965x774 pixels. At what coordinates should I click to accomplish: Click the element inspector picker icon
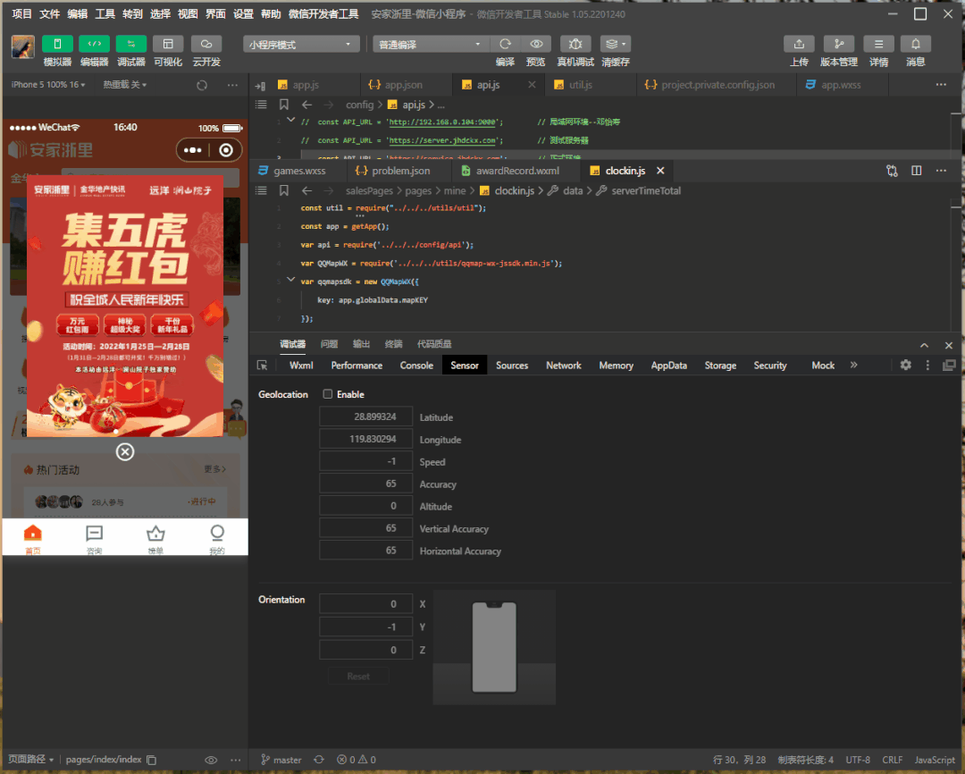click(x=262, y=366)
